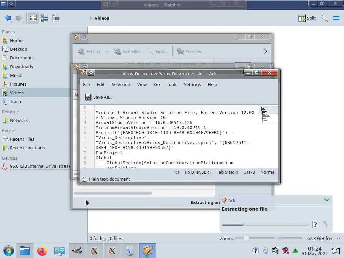
Task: Go back in Dolphin navigation
Action: point(8,18)
